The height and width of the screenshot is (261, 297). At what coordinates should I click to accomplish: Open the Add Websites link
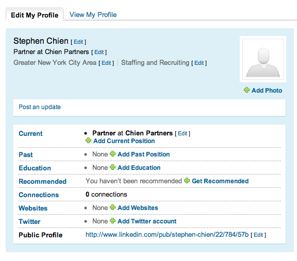(138, 208)
